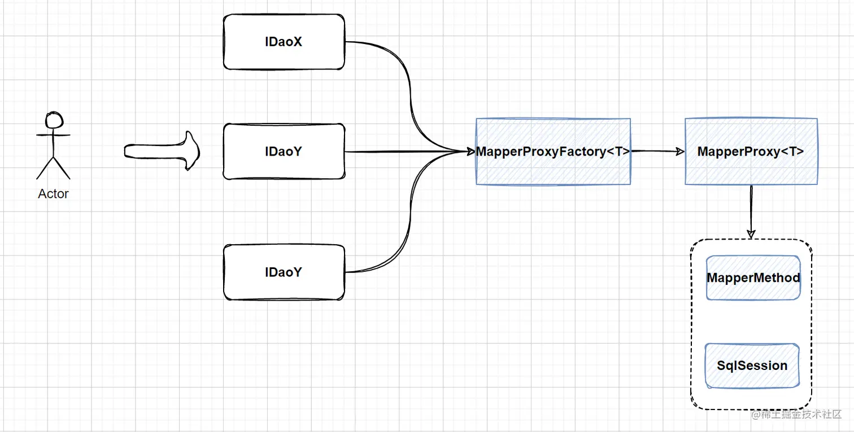The height and width of the screenshot is (432, 854).
Task: Click the stick-figure Actor icon
Action: click(54, 146)
